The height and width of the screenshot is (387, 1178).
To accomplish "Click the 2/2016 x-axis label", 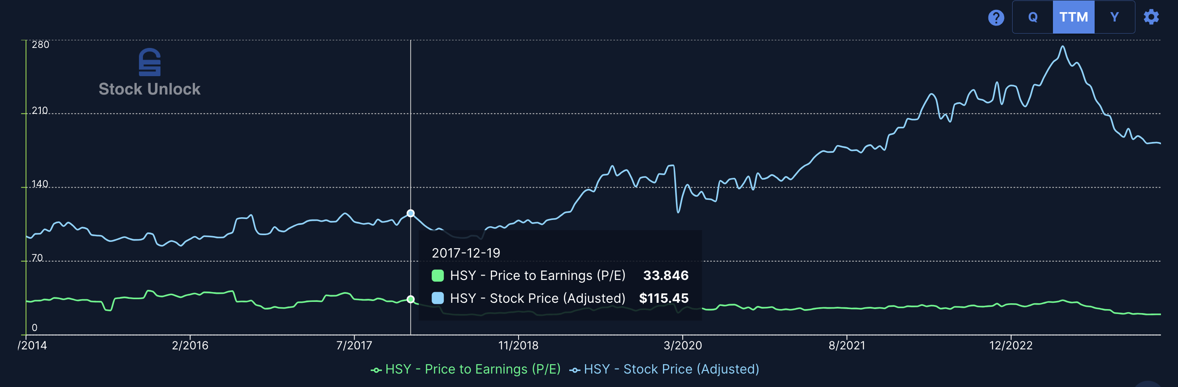I will point(190,345).
